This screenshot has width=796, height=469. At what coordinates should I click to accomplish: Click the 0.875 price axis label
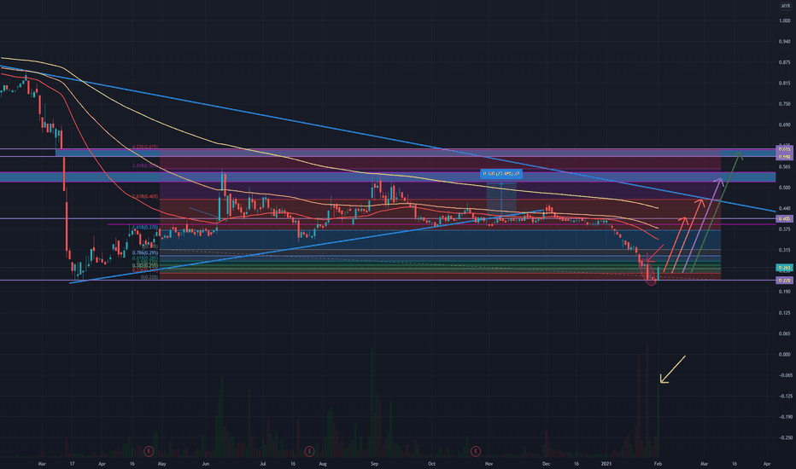pos(785,62)
